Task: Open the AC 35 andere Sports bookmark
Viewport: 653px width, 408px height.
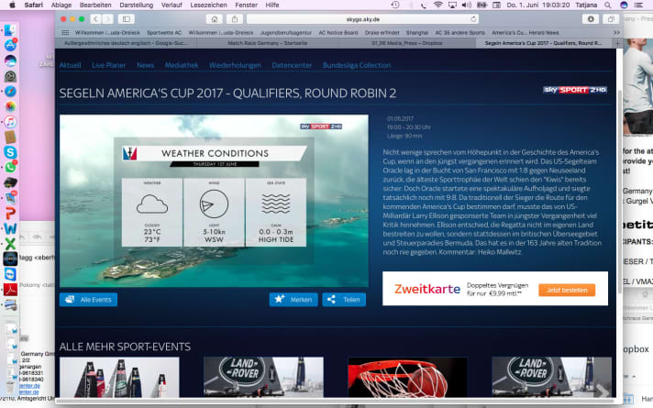Action: click(x=460, y=32)
